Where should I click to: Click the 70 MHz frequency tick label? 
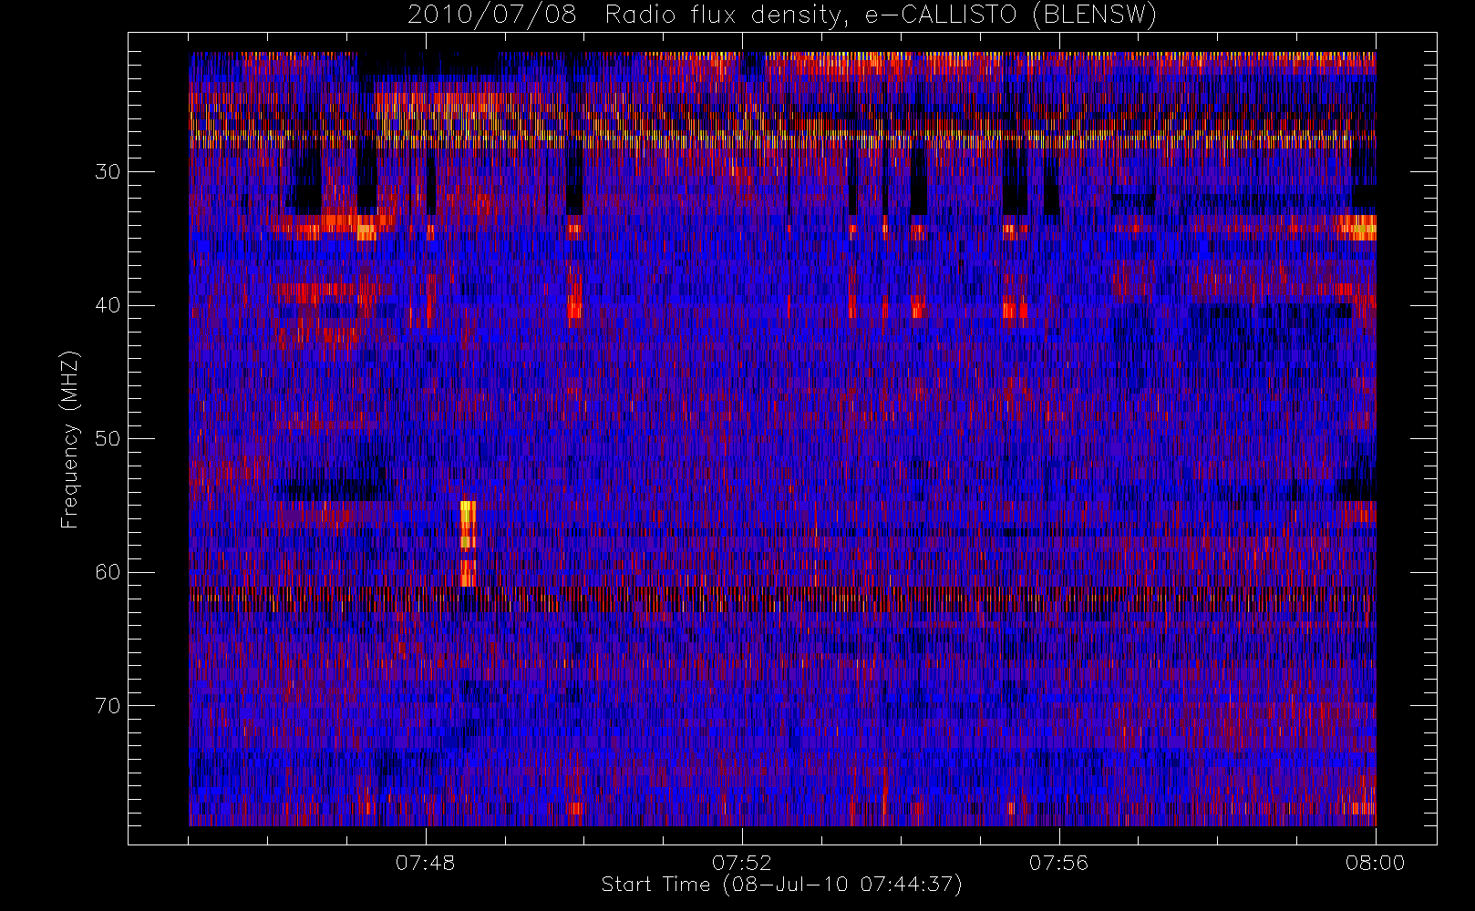click(108, 706)
